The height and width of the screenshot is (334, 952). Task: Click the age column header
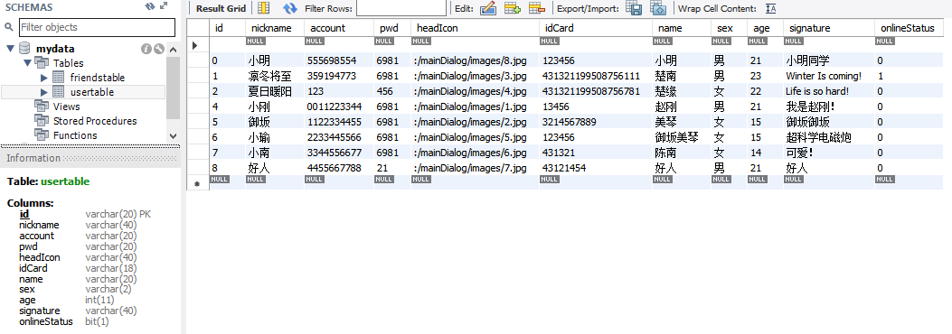(x=765, y=28)
